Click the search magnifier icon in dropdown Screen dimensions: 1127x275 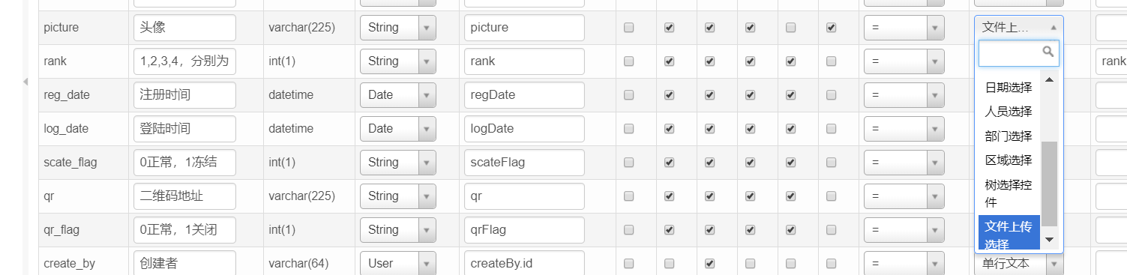tap(1049, 52)
